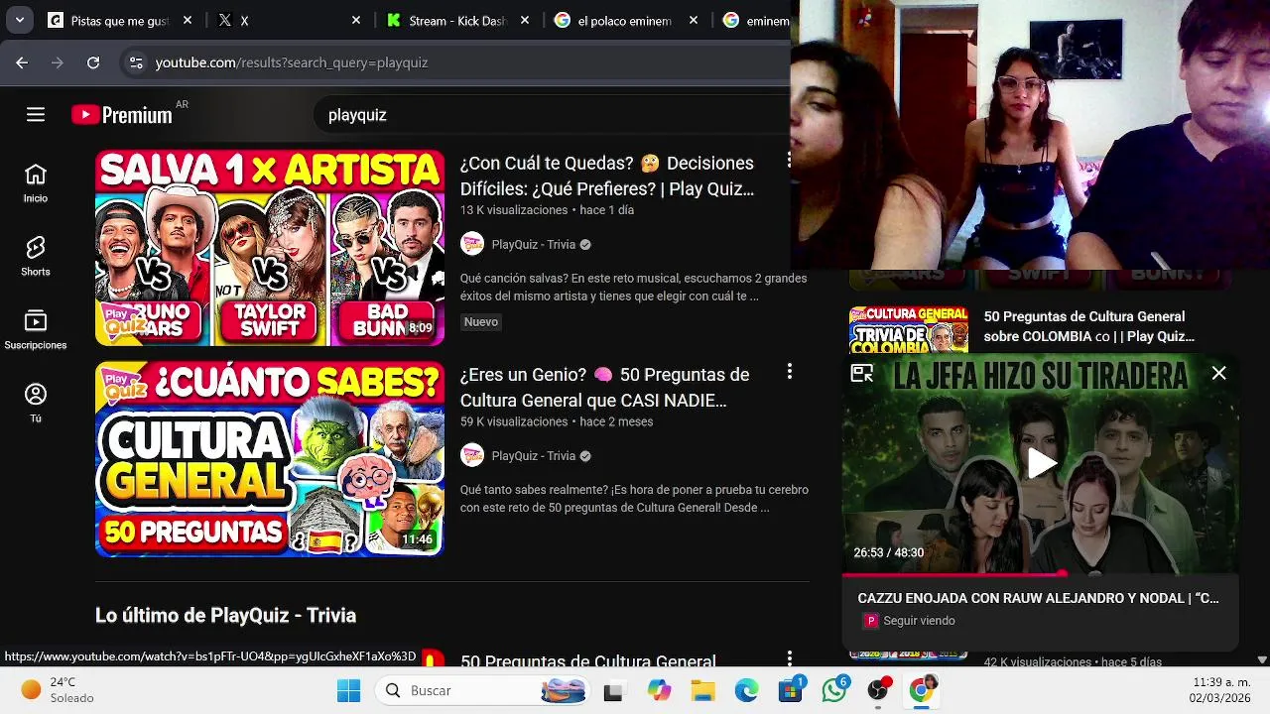This screenshot has height=714, width=1270.
Task: Open the SALVA 1 x ARTISTA video thumbnail
Action: point(270,248)
